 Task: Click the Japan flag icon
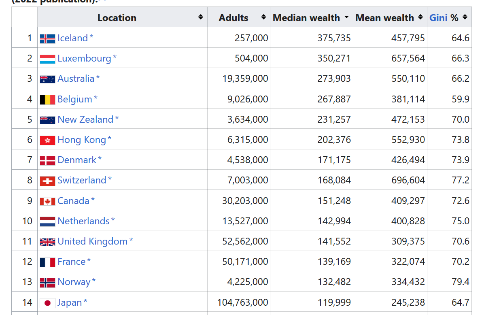coord(47,303)
